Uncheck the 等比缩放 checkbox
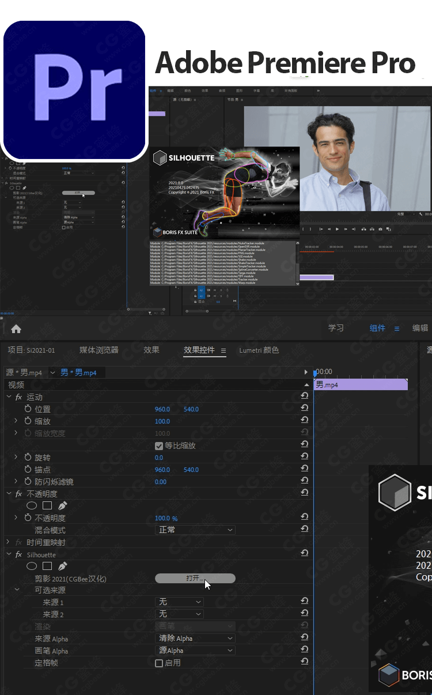The width and height of the screenshot is (432, 695). click(159, 445)
